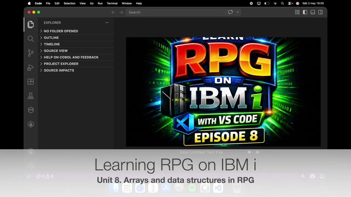Click the Customize Layout icon
351x197 pixels.
297,12
